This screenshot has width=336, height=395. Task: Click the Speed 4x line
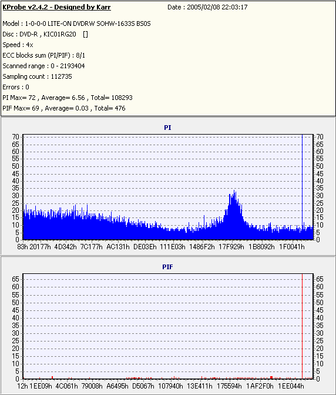coord(18,45)
